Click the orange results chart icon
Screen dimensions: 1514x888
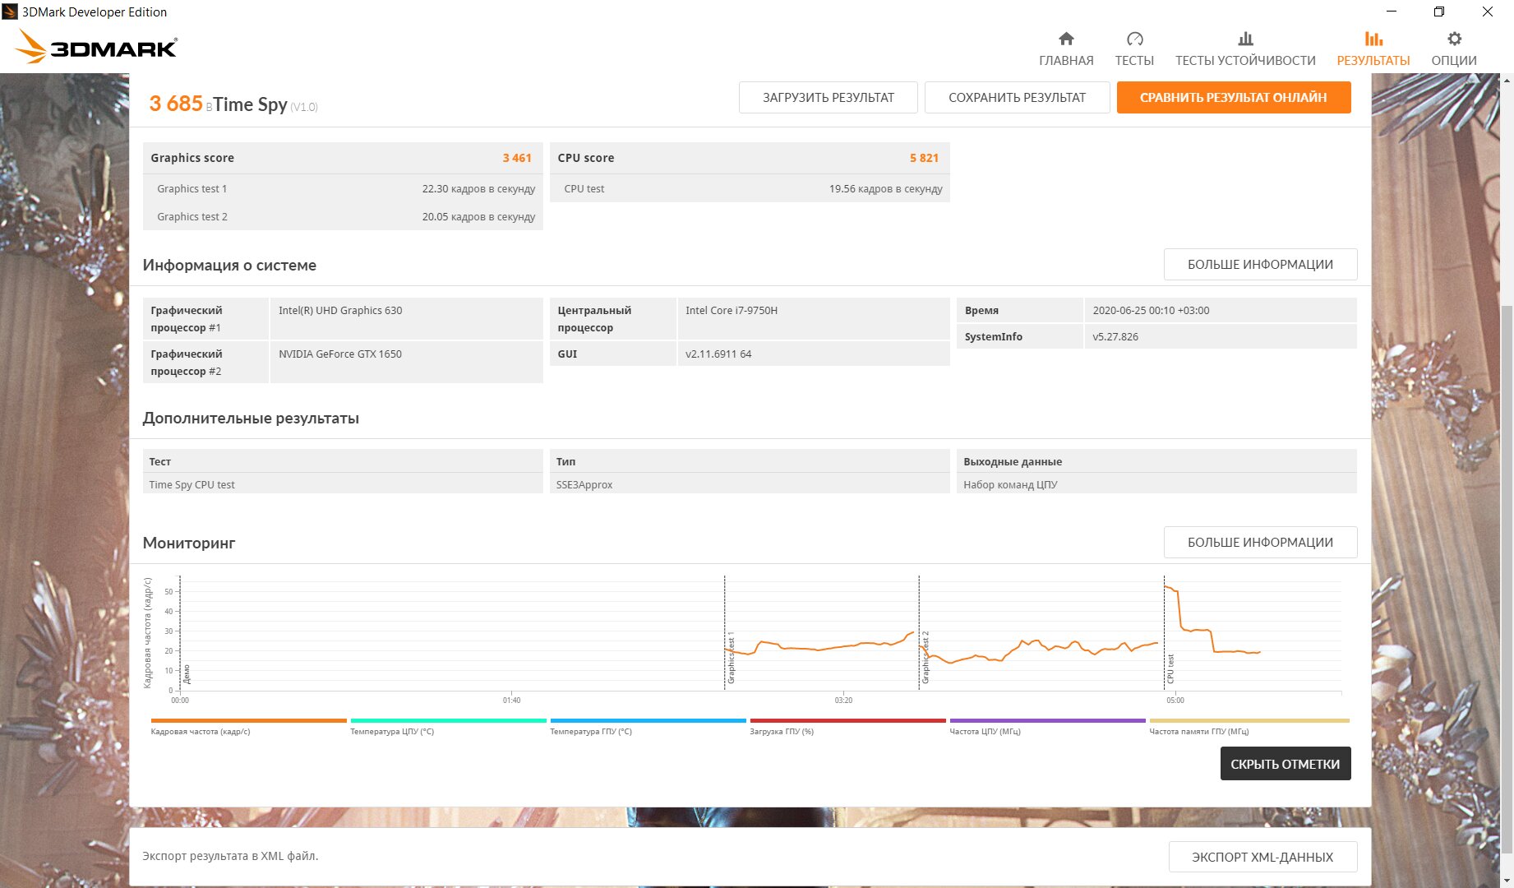1373,39
